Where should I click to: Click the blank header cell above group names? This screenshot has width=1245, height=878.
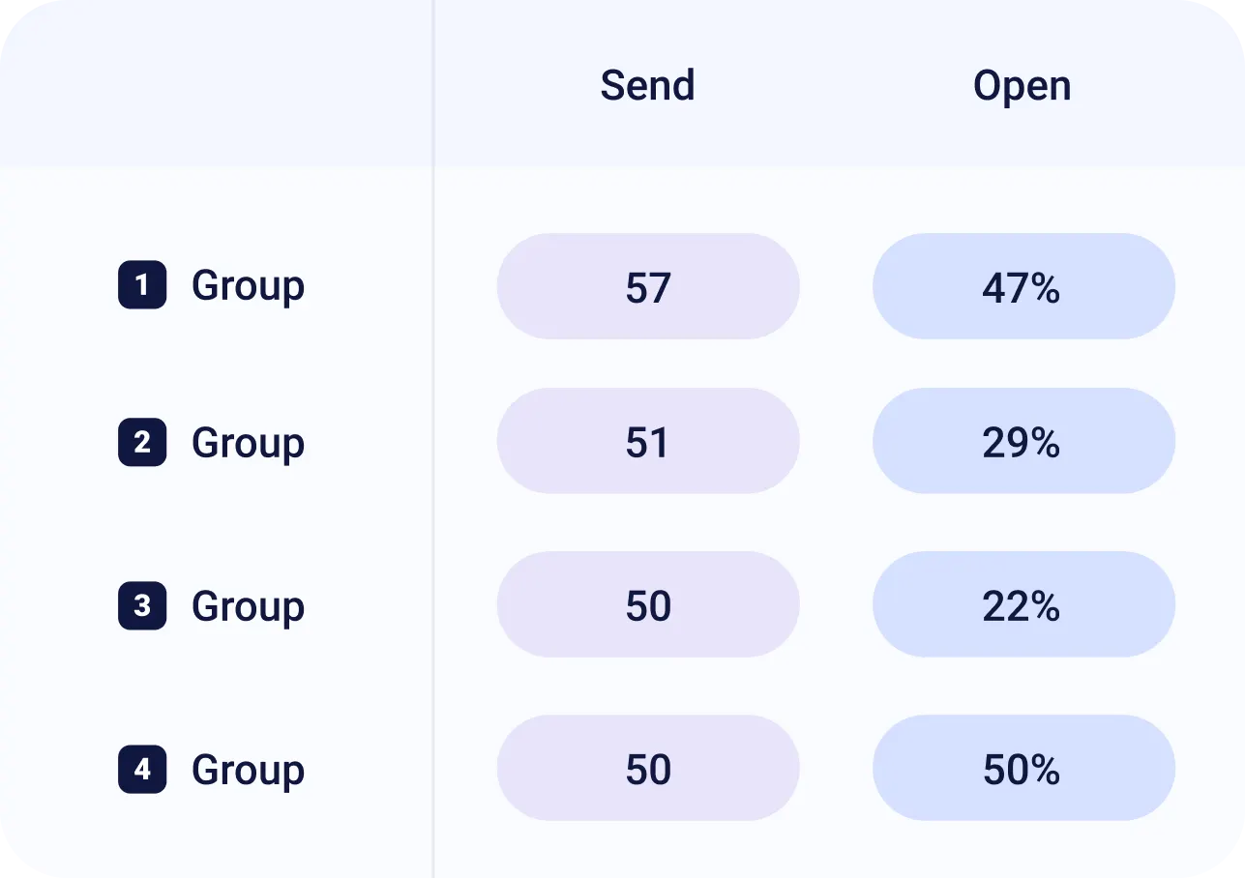click(x=217, y=85)
